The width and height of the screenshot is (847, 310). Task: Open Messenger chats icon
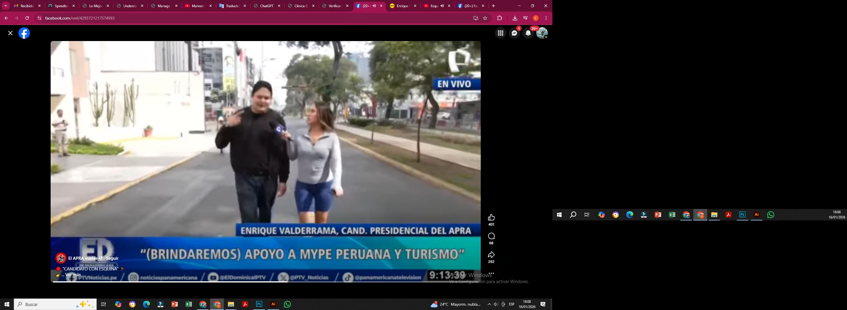click(x=514, y=33)
